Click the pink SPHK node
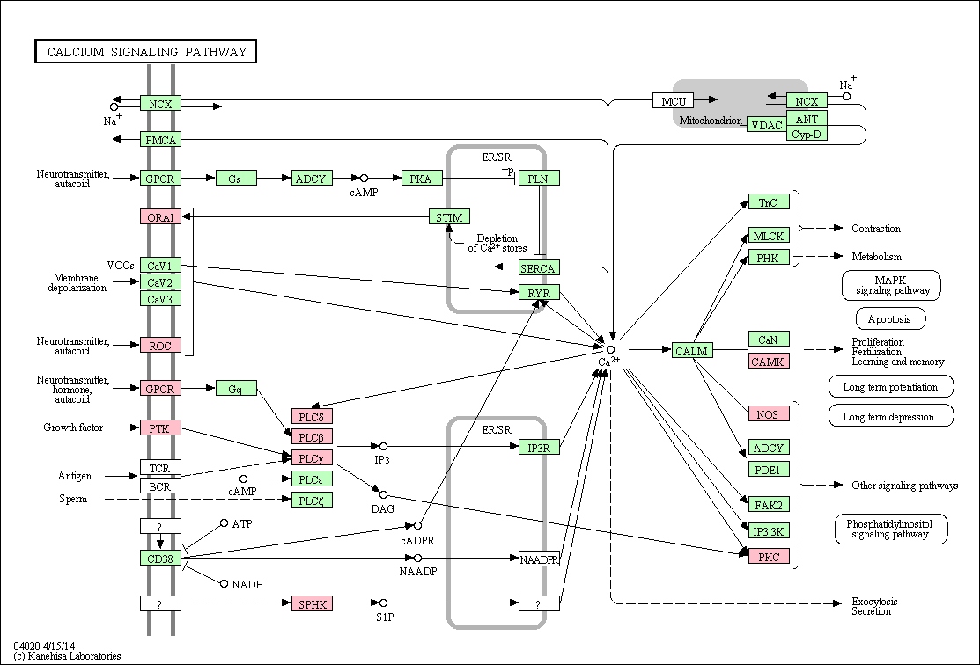This screenshot has width=980, height=665. coord(312,603)
